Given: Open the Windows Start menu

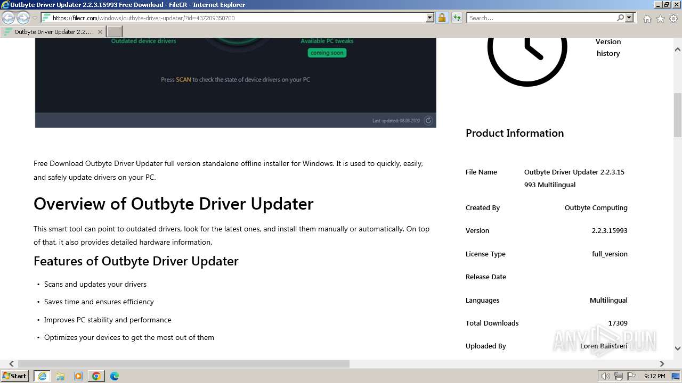Looking at the screenshot, I should [15, 376].
